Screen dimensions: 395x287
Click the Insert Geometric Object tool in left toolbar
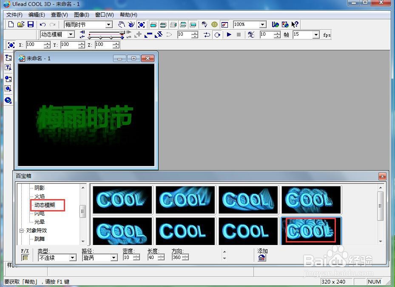[8, 100]
